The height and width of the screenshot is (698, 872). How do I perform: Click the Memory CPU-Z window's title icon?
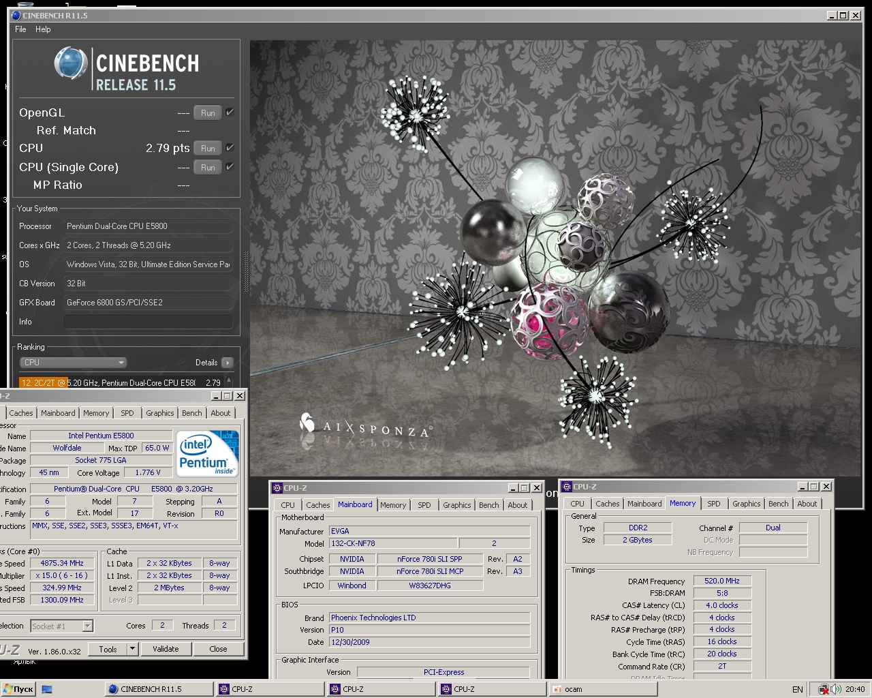coord(567,487)
